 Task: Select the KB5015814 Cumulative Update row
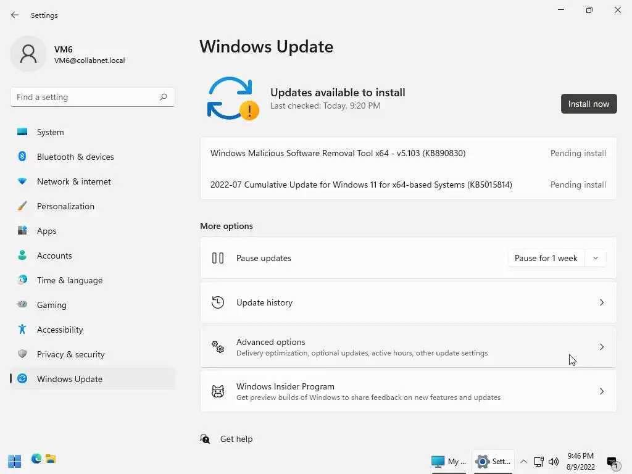click(x=408, y=185)
